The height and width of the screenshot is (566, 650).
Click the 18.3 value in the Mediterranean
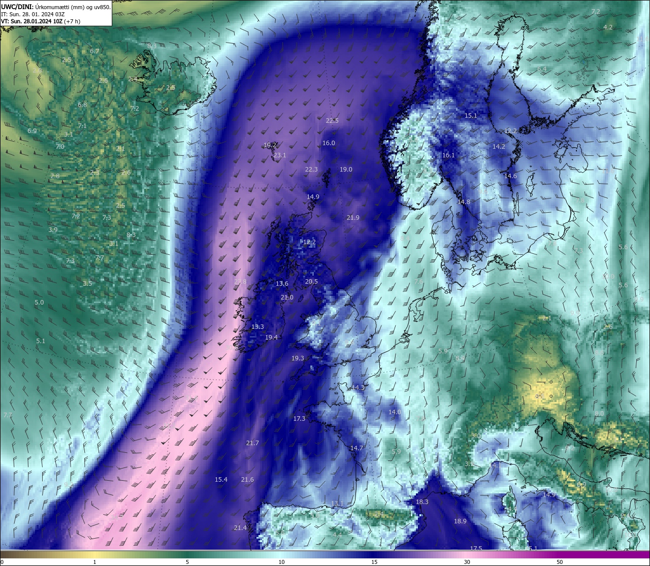[x=422, y=502]
